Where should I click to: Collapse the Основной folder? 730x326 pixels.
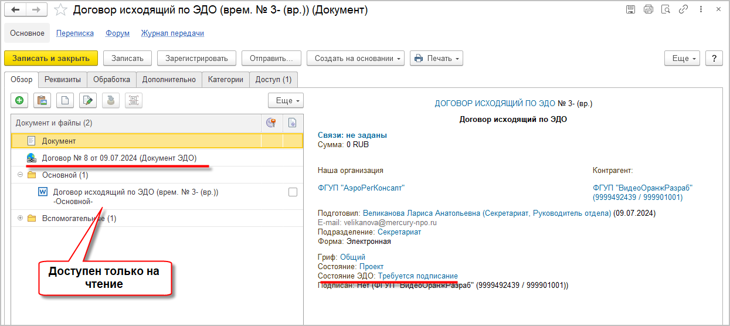(21, 175)
